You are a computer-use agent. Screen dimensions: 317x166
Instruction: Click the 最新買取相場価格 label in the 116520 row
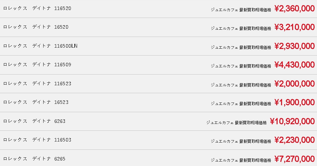click(x=255, y=10)
